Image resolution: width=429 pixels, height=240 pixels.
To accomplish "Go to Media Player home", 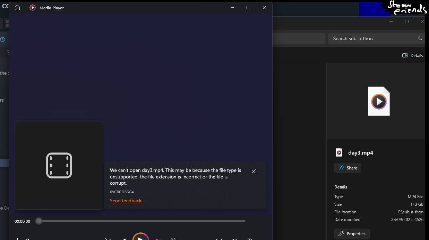I will [17, 8].
